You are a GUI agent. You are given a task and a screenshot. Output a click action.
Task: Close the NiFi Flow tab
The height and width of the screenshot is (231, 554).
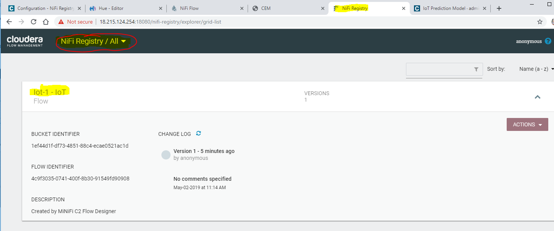(242, 8)
